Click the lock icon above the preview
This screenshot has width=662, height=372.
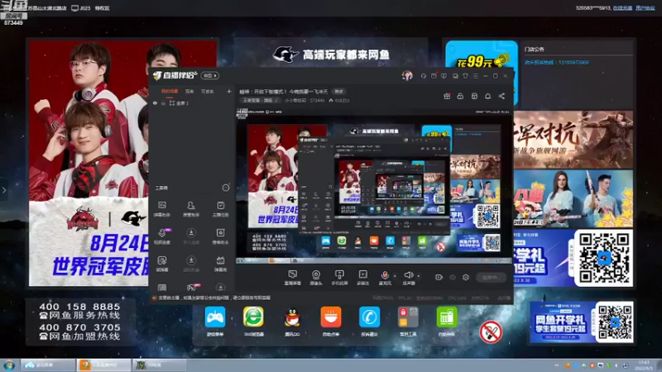click(x=460, y=96)
